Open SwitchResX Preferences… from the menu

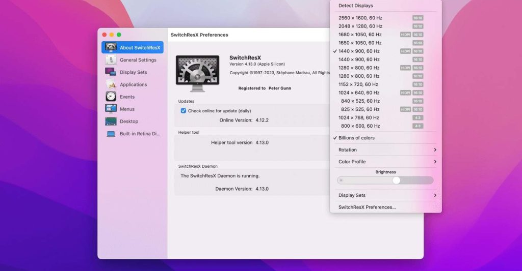coord(367,207)
